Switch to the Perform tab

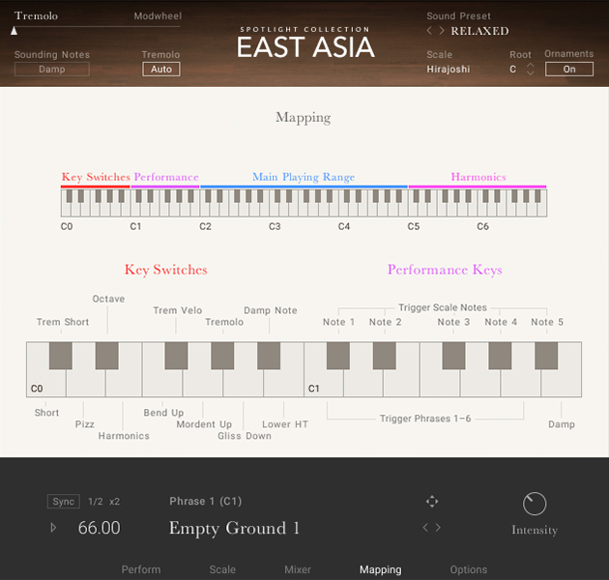pos(141,569)
